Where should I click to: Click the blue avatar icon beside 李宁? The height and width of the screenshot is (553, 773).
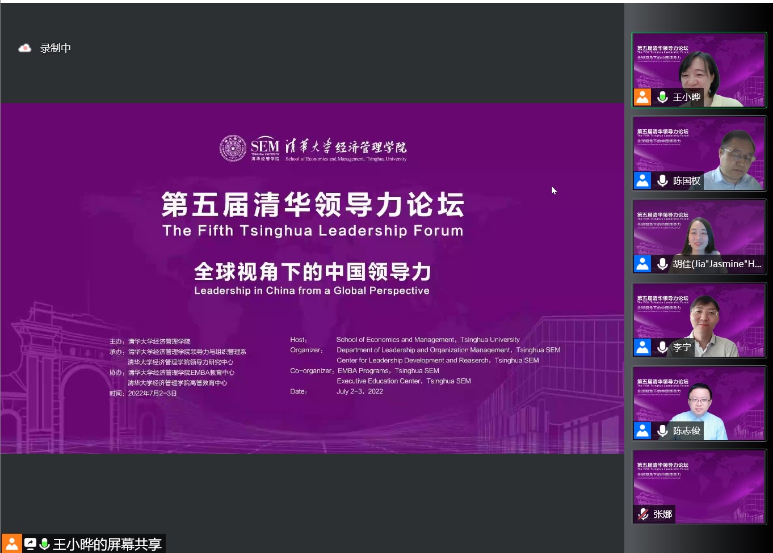coord(642,347)
